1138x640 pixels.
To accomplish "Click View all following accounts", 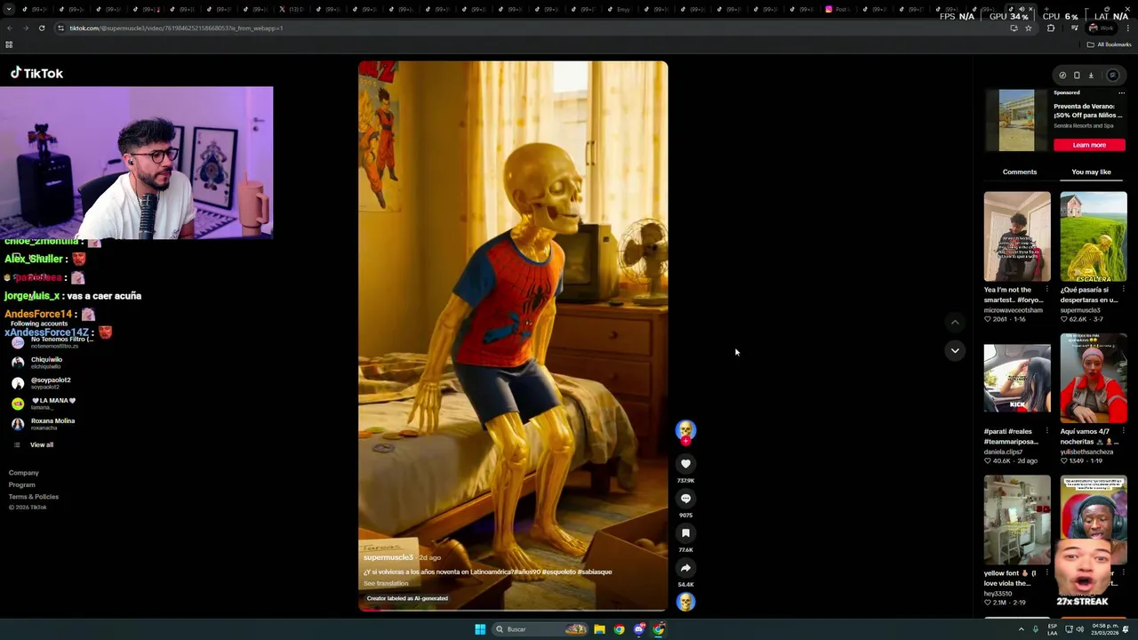I will click(42, 444).
